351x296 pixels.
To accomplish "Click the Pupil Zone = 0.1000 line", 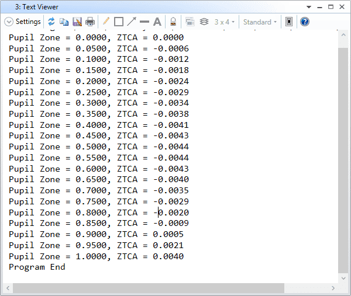I will [x=99, y=59].
